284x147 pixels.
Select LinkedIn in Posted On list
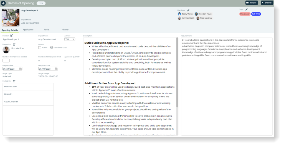coord(28,94)
